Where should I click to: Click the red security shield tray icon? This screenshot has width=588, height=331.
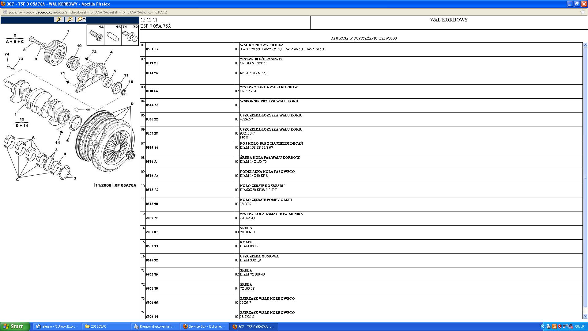[560, 326]
